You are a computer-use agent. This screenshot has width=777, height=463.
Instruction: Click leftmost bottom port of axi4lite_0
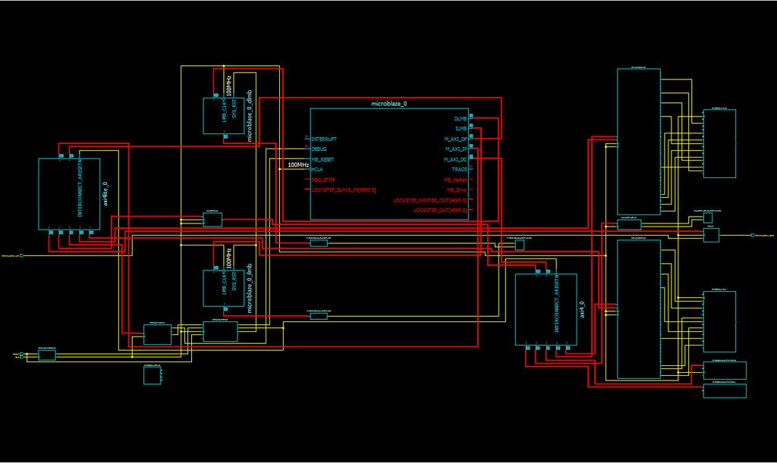coord(51,232)
